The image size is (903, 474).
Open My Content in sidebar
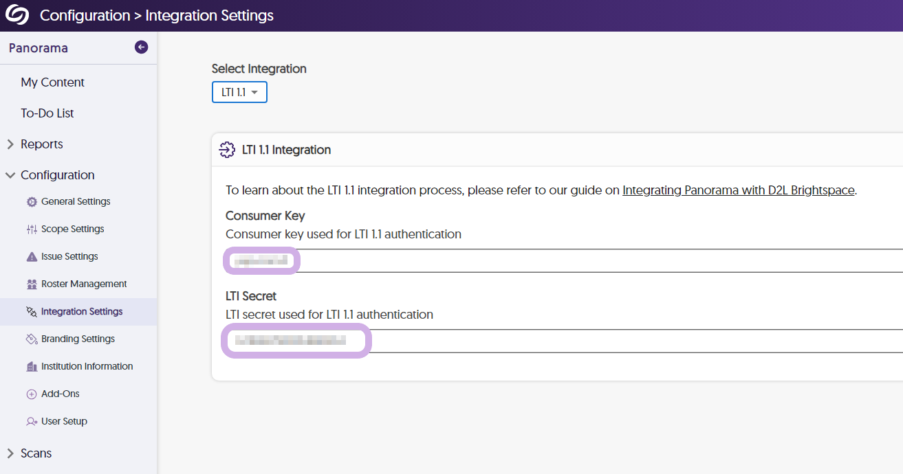click(53, 82)
